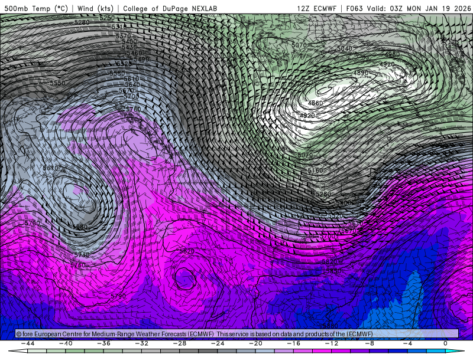The image size is (473, 354).
Task: Click the 5730 height contour label
Action: click(x=82, y=255)
